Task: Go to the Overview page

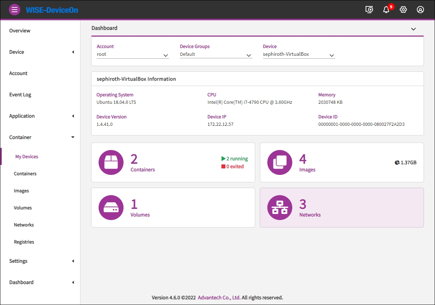Action: click(20, 31)
